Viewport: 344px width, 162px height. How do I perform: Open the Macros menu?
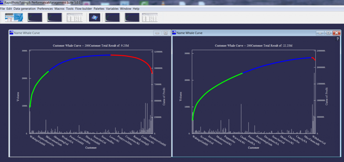(59, 9)
